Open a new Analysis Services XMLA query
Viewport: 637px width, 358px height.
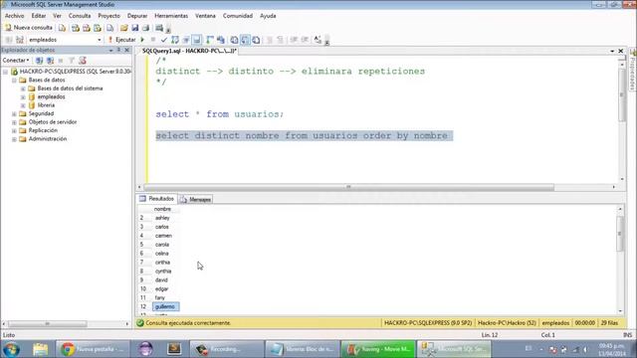coord(98,28)
